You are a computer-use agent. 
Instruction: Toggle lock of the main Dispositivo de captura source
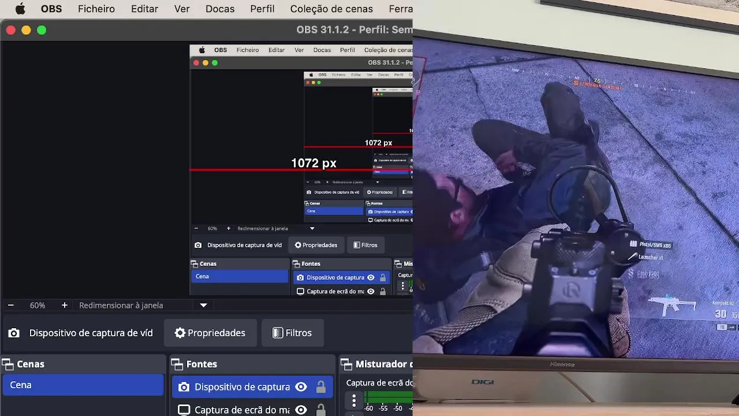[320, 387]
